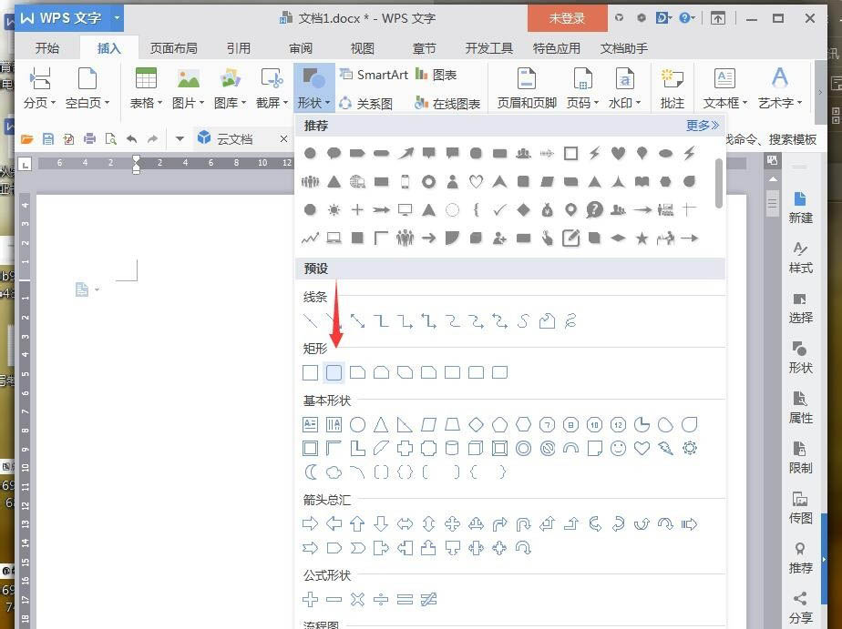Open the WPS 文字 application menu arrow
Viewport: 842px width, 629px height.
tap(117, 18)
